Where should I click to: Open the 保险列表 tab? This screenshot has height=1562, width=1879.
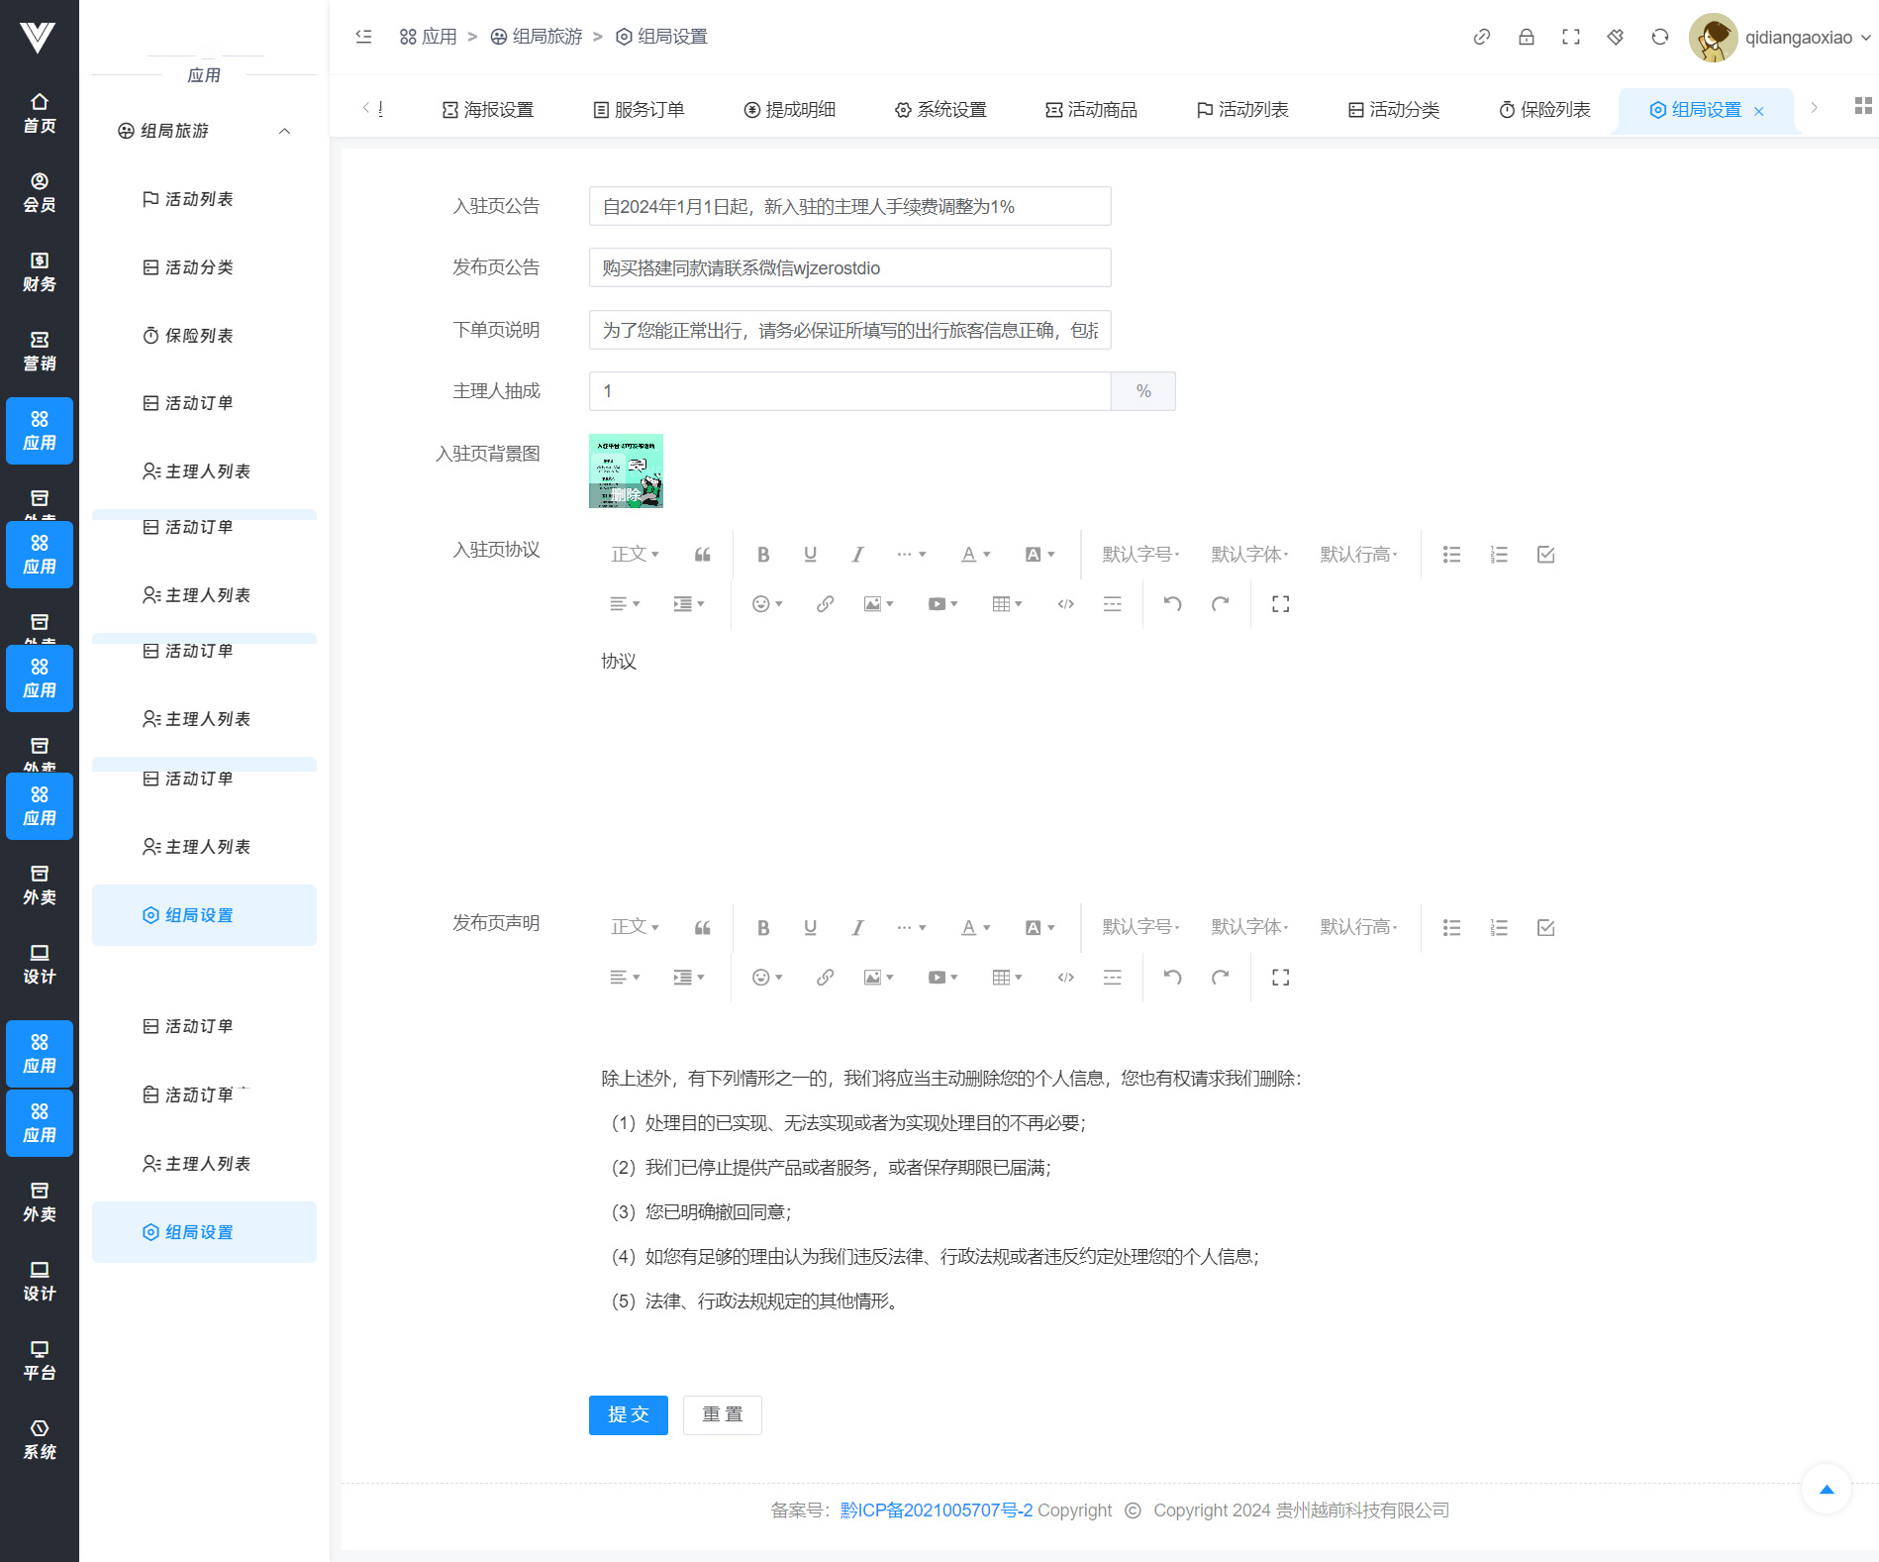[x=1544, y=110]
